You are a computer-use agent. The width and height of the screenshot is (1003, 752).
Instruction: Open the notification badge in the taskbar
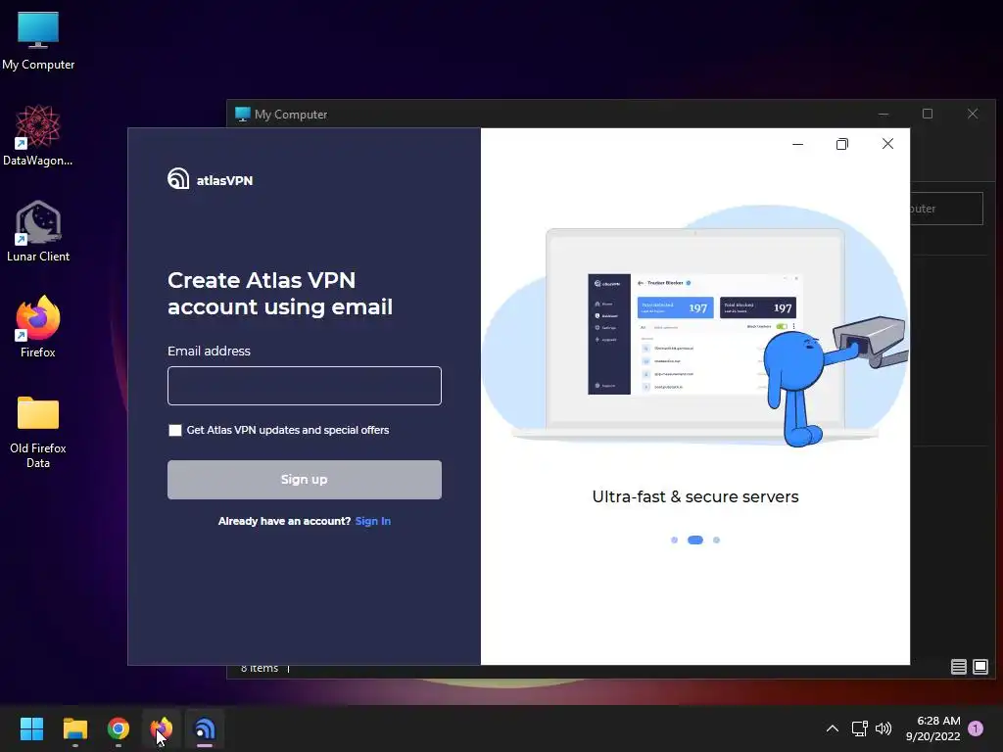point(976,728)
